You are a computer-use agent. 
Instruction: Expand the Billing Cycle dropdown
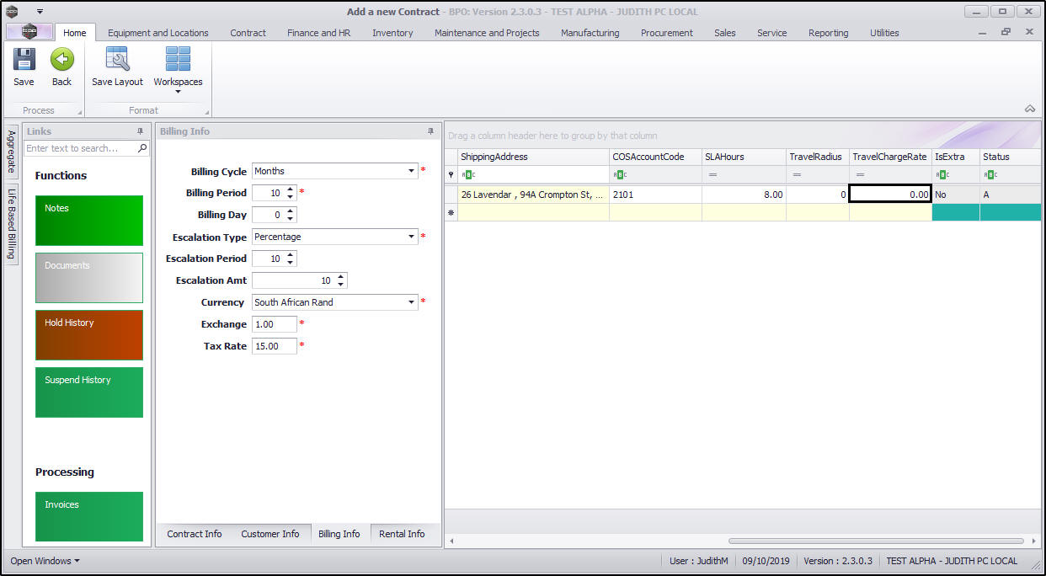pos(411,171)
